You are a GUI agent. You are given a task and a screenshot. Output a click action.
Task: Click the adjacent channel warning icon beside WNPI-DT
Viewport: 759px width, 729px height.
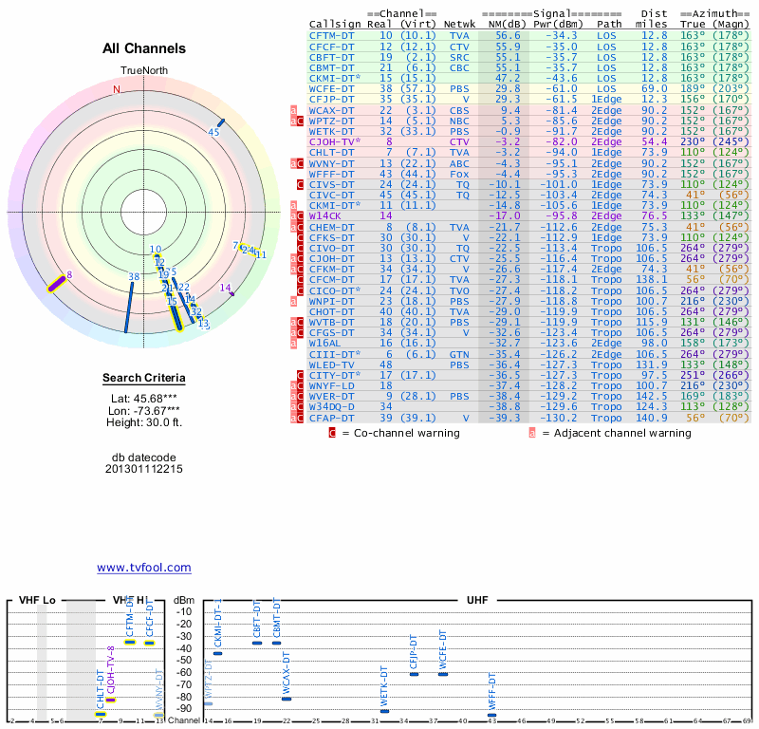tap(293, 302)
